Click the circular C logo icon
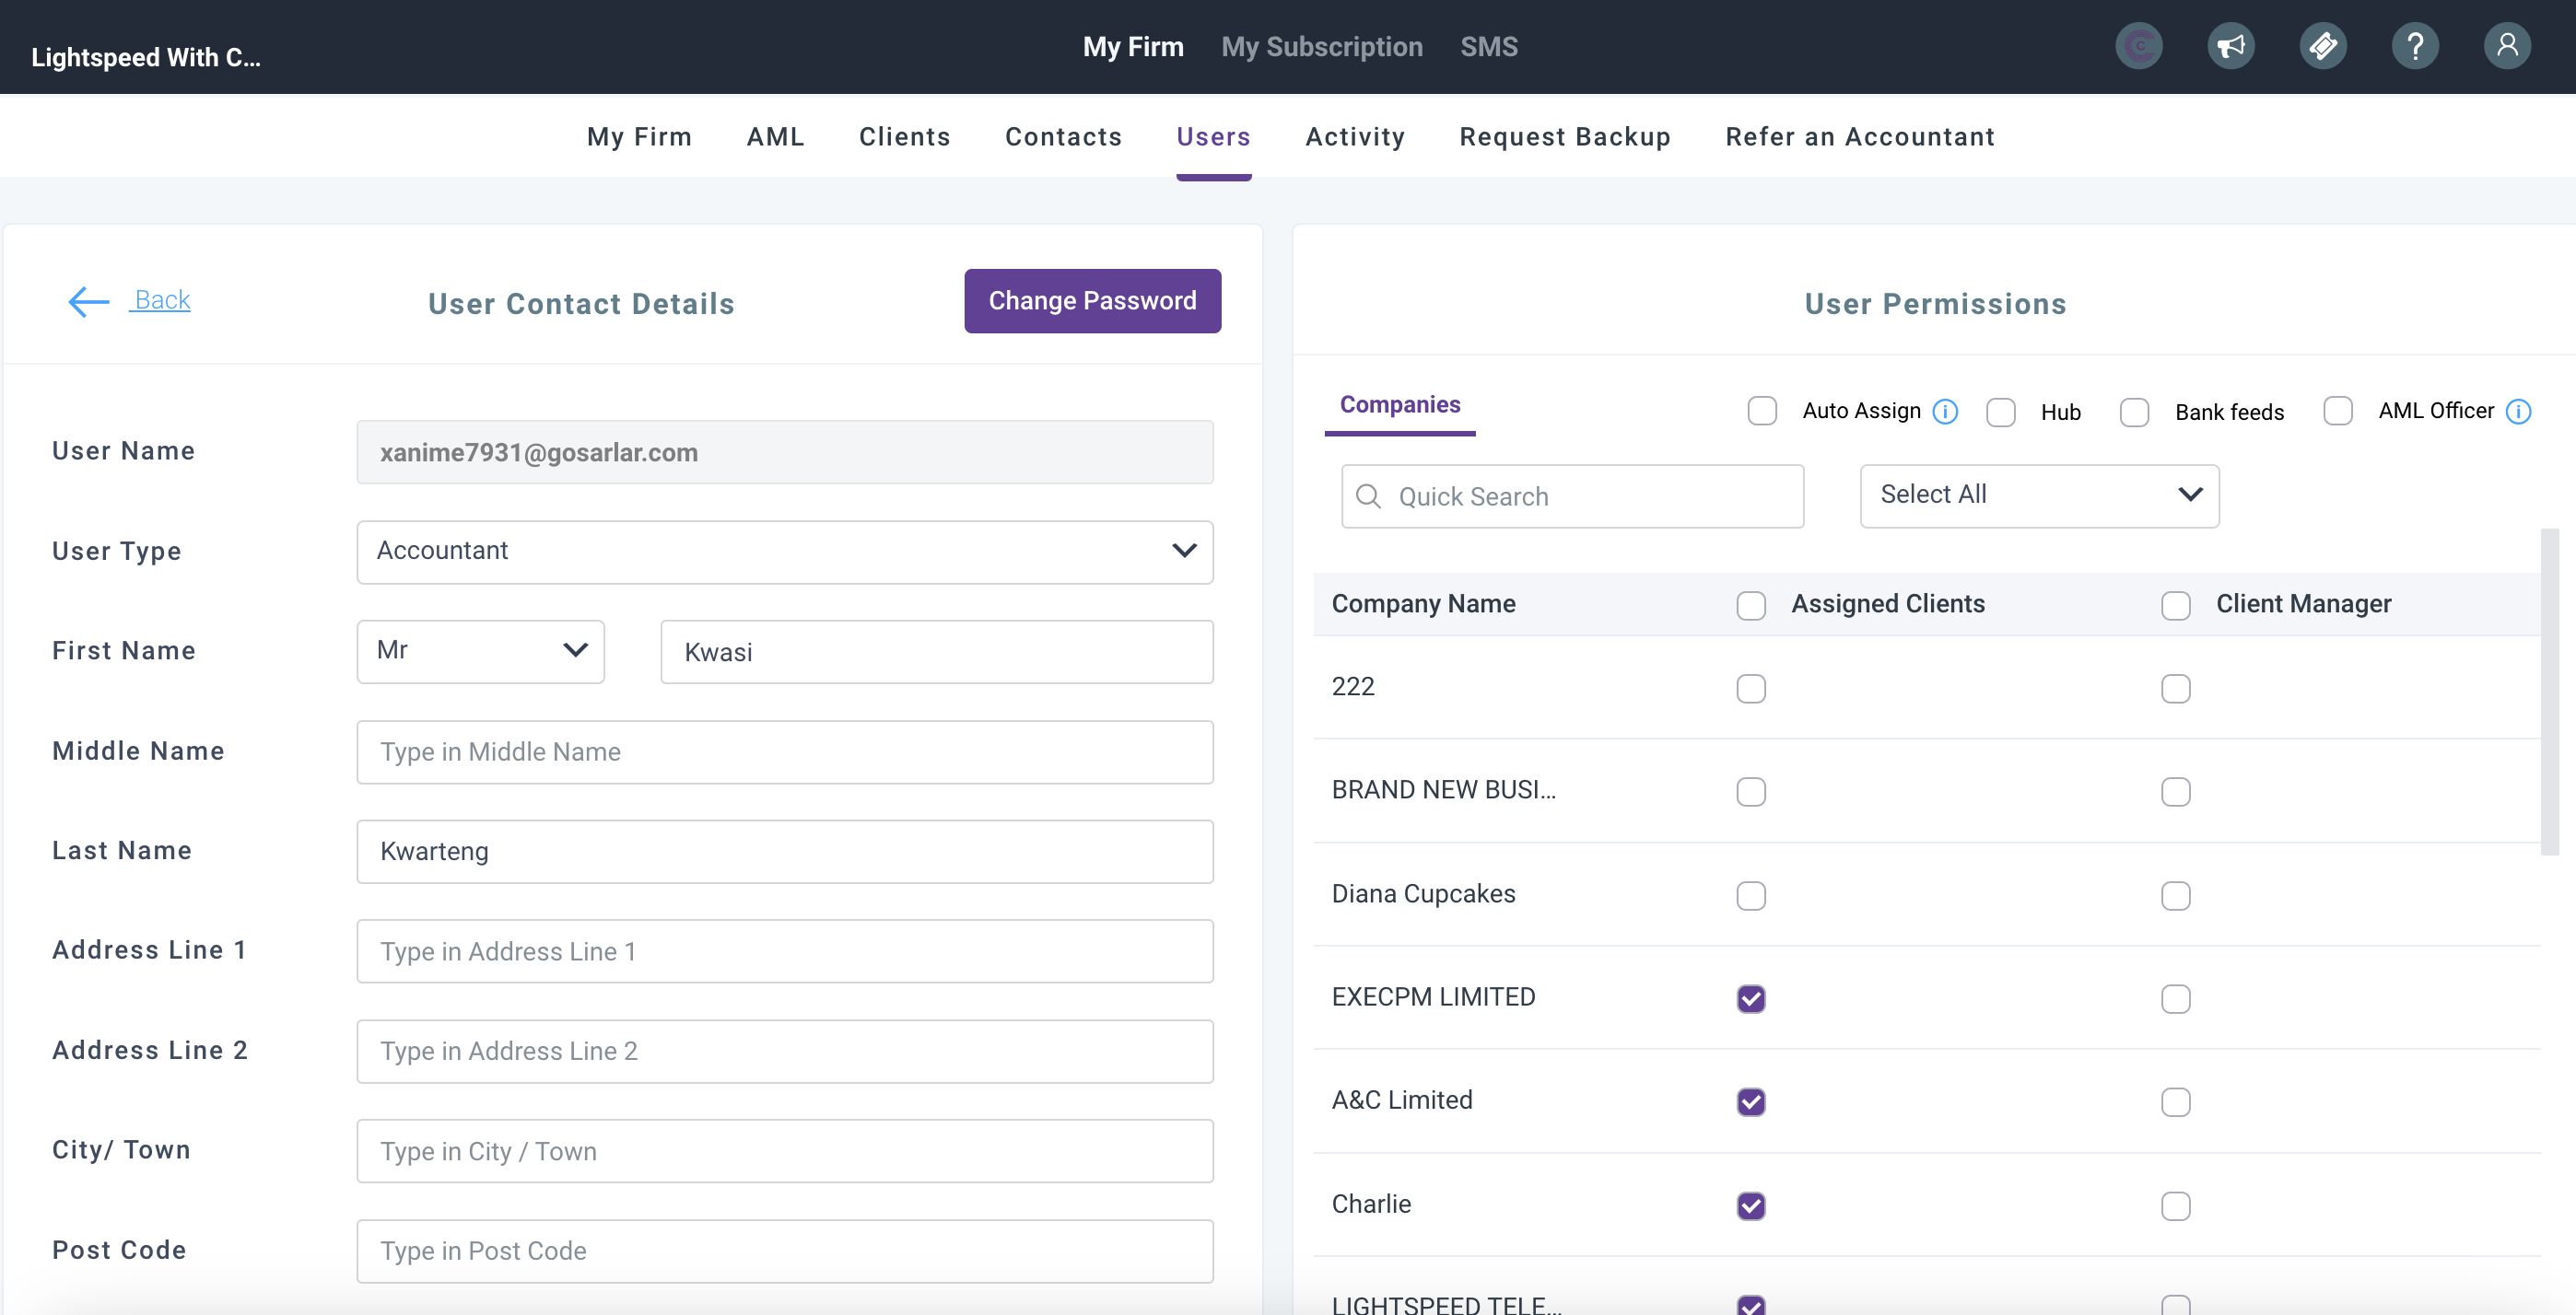2576x1315 pixels. coord(2138,46)
